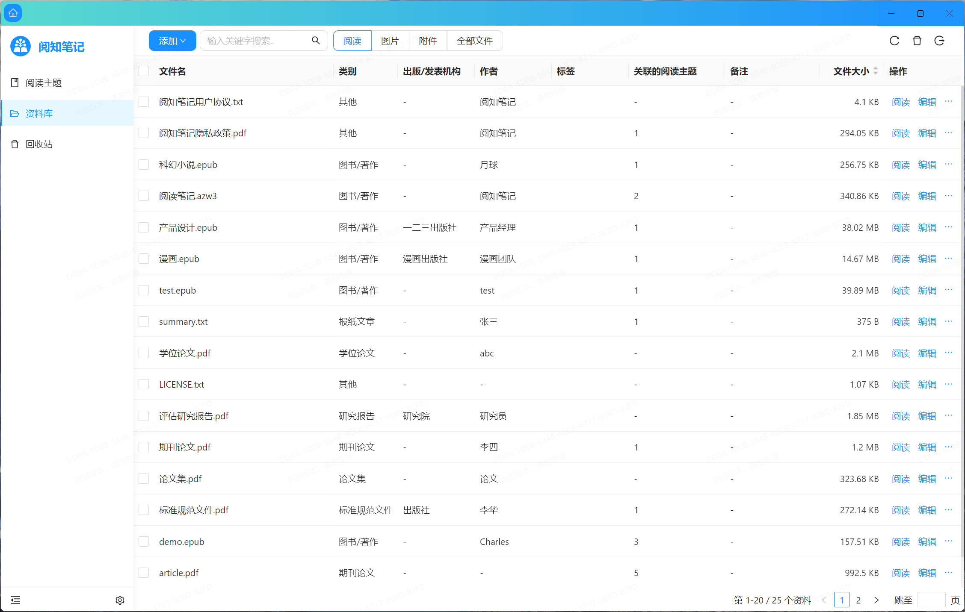Open more options for demo.epub
965x612 pixels.
[948, 541]
